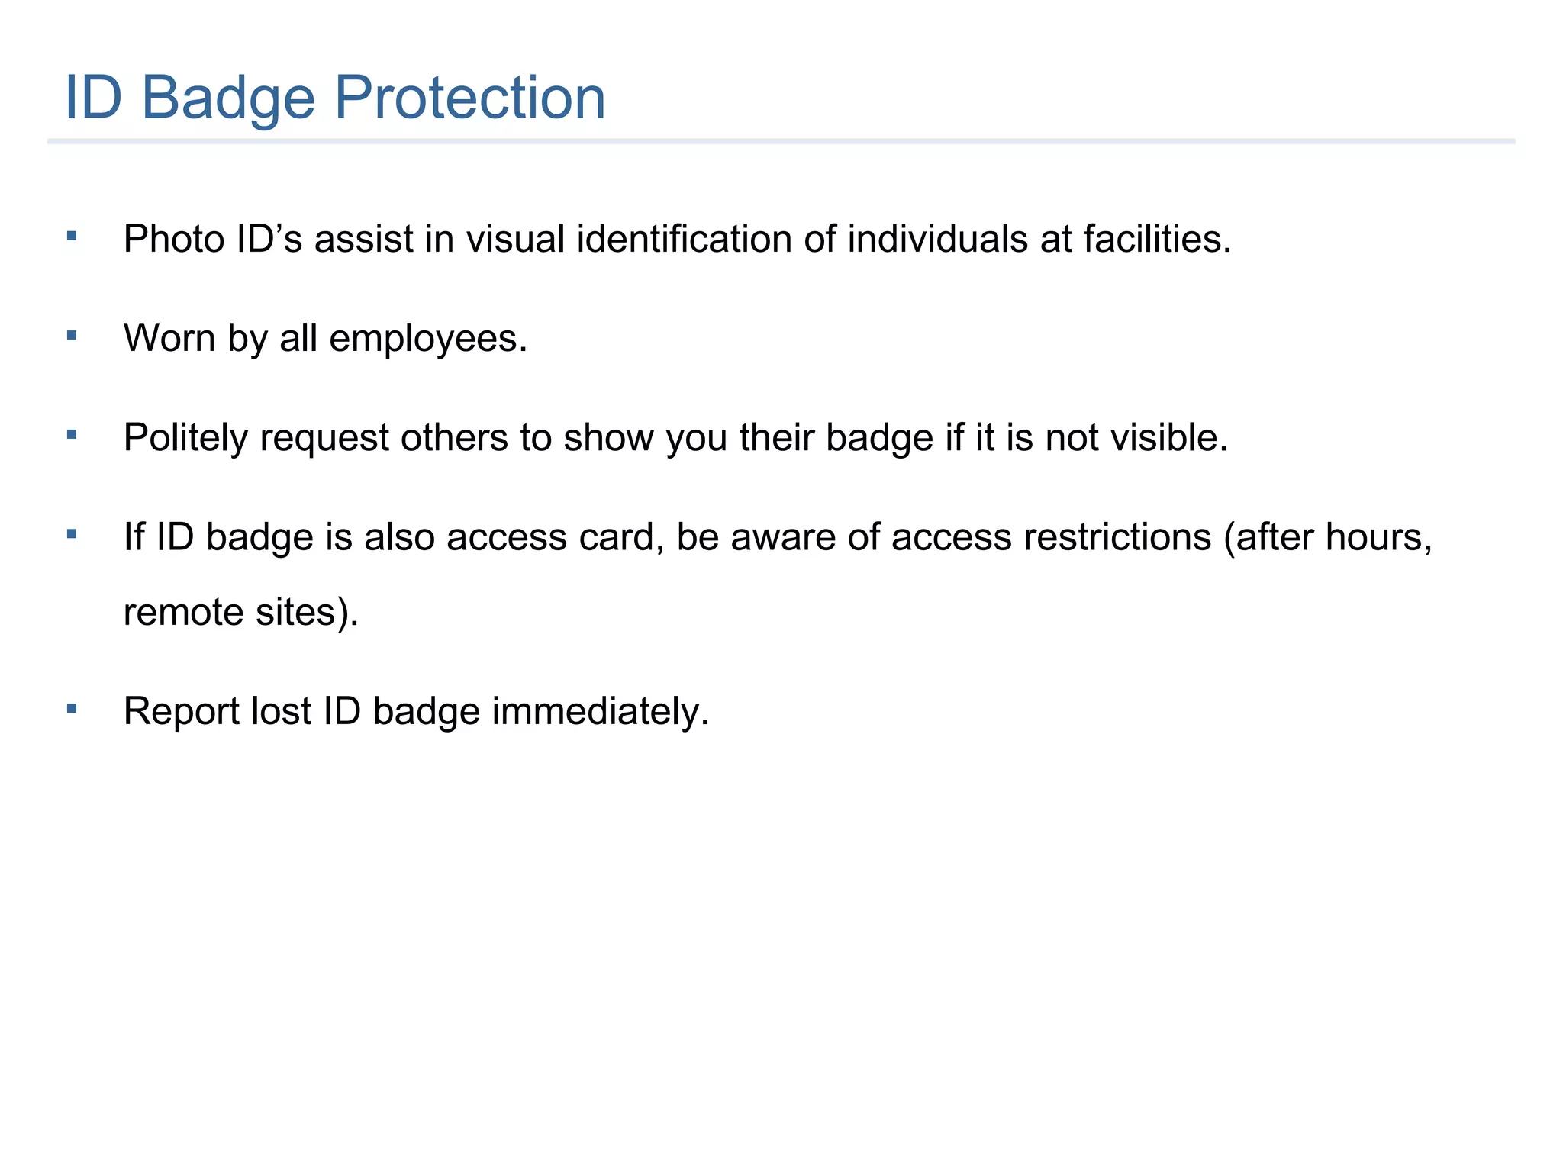This screenshot has height=1172, width=1563.
Task: Select the If ID badge is also access card line
Action: 778,537
